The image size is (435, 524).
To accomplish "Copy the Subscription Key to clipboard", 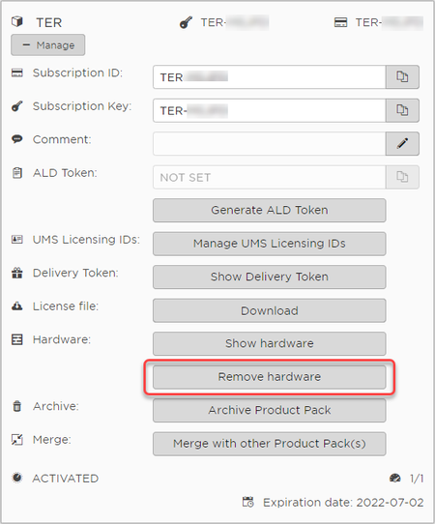I will pyautogui.click(x=402, y=110).
